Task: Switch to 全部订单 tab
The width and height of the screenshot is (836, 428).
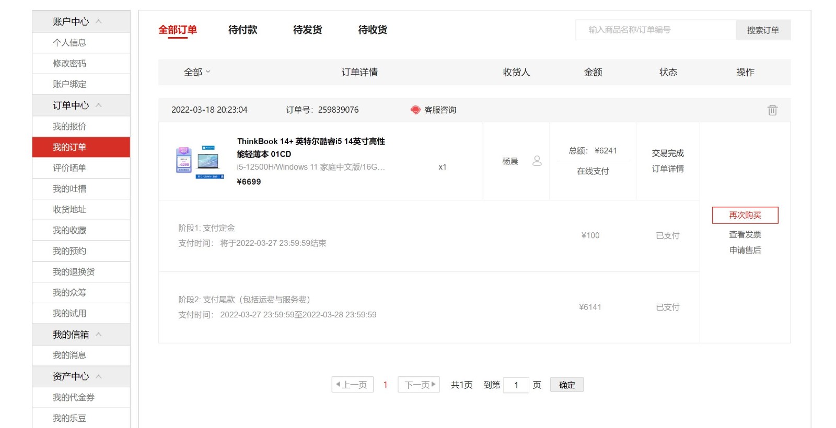Action: pyautogui.click(x=178, y=30)
